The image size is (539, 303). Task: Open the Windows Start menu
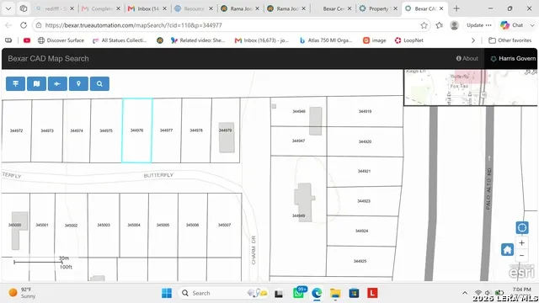point(167,293)
